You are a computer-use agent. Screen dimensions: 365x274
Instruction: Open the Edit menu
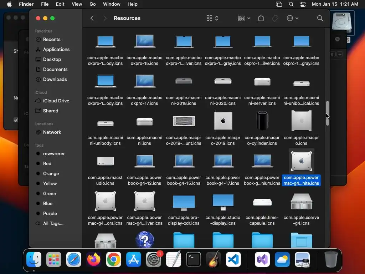[x=60, y=4]
